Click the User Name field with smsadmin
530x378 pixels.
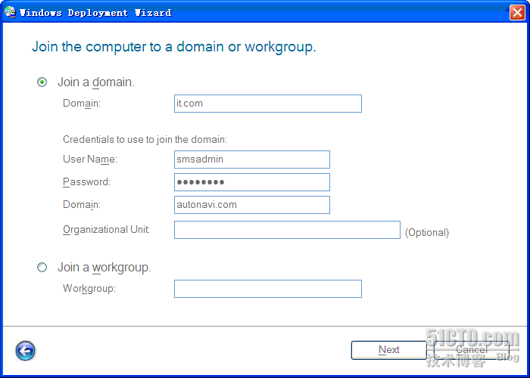(x=252, y=160)
